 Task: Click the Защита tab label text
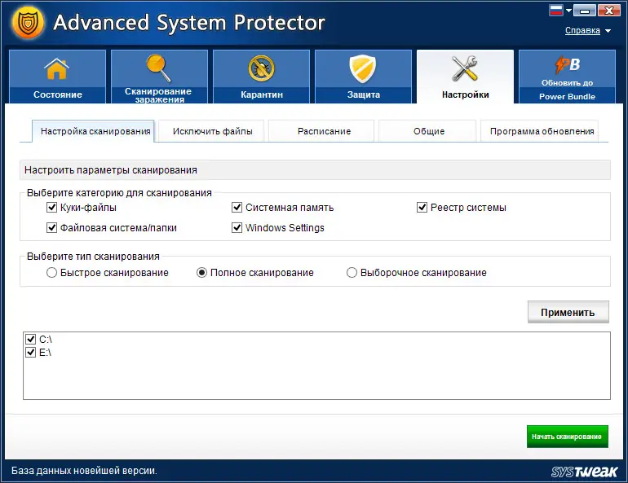pyautogui.click(x=363, y=94)
